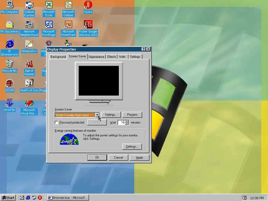Select the Network Neighborhood icon
The image size is (268, 201).
tap(29, 29)
